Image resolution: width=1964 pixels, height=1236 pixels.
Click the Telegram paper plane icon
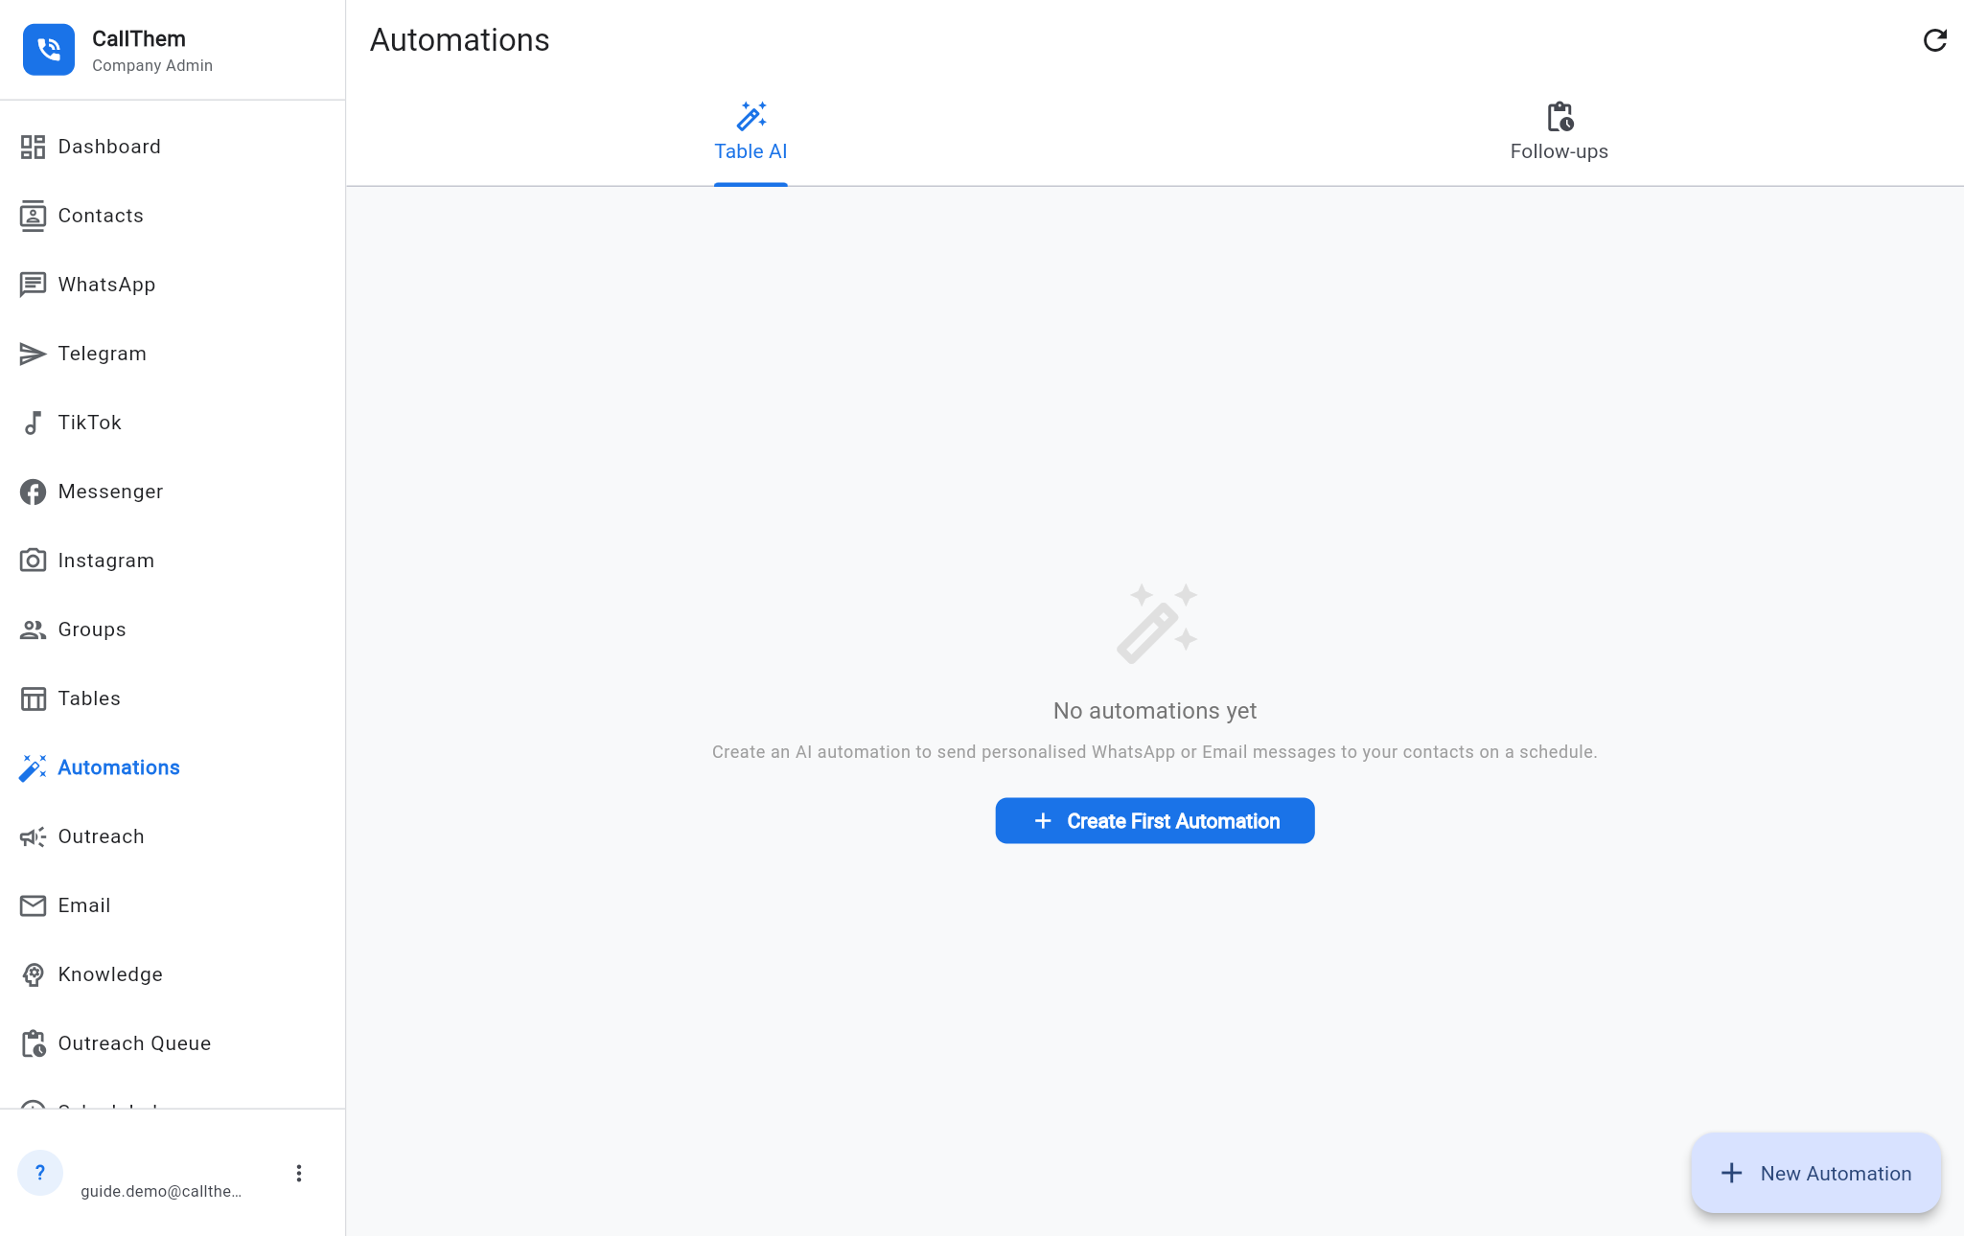(x=33, y=354)
